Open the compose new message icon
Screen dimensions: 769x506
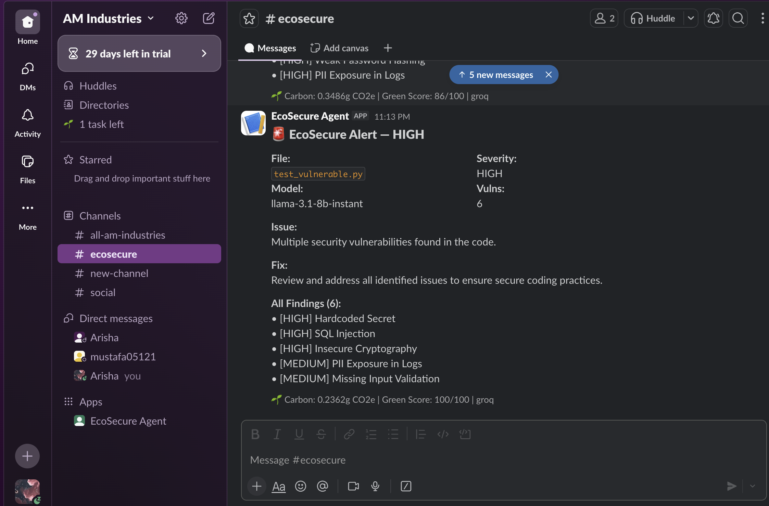(x=209, y=18)
